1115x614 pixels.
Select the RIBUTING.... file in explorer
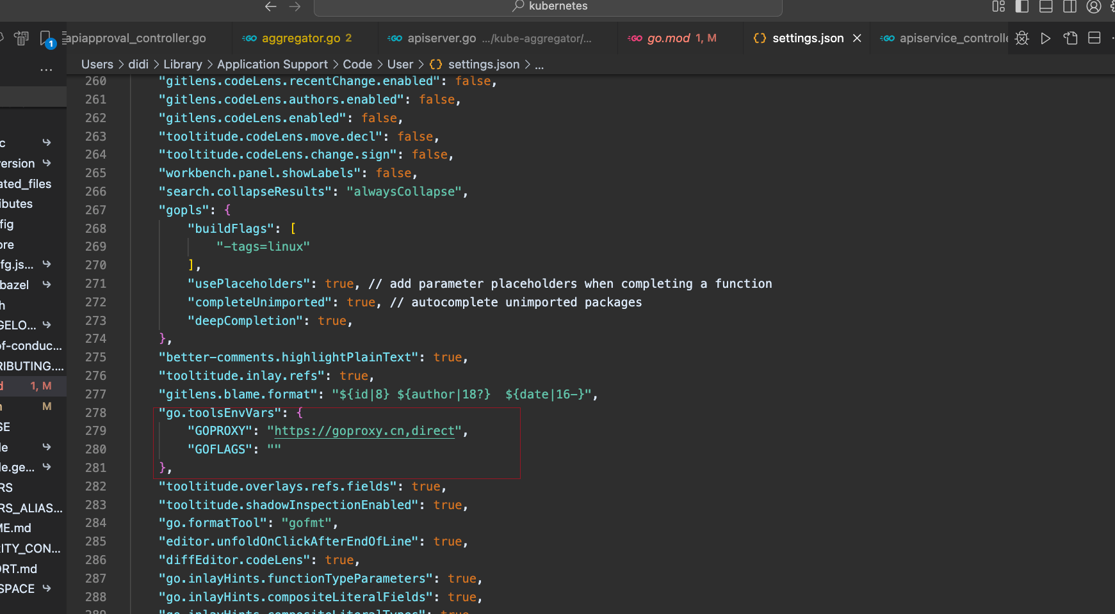coord(32,366)
